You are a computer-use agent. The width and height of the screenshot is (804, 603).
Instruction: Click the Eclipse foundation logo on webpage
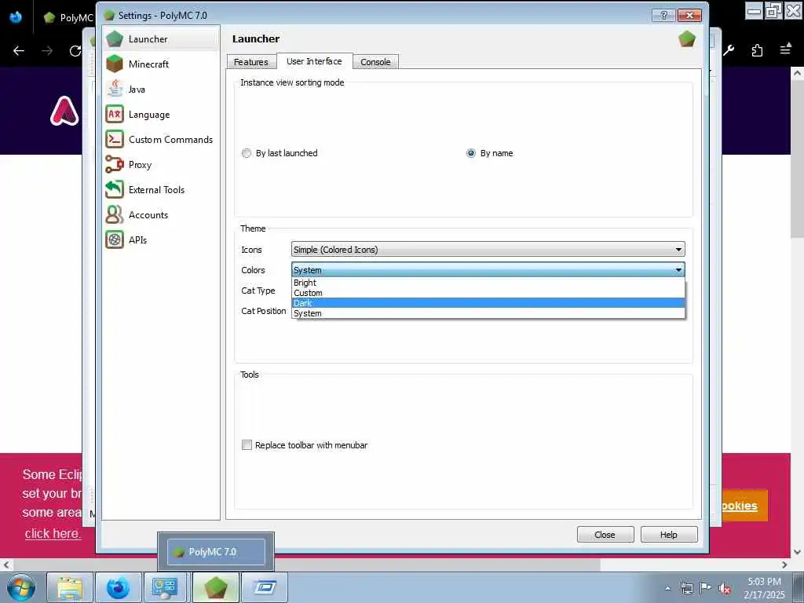[64, 111]
